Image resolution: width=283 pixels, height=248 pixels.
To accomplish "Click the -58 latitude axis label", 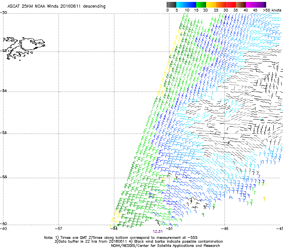I will point(3,177).
